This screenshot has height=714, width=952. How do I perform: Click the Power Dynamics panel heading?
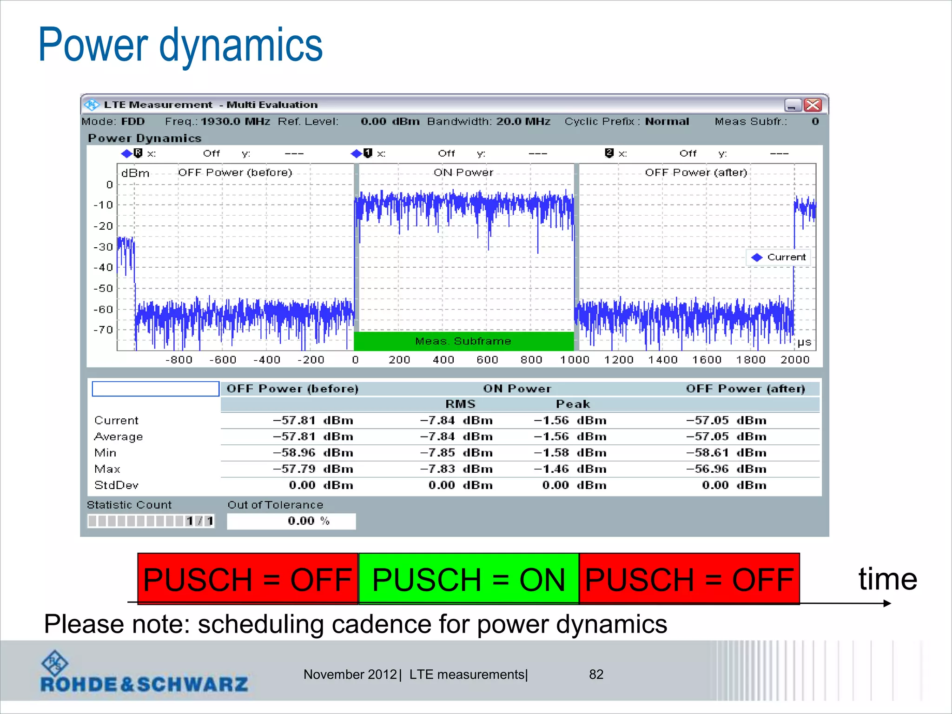(145, 138)
